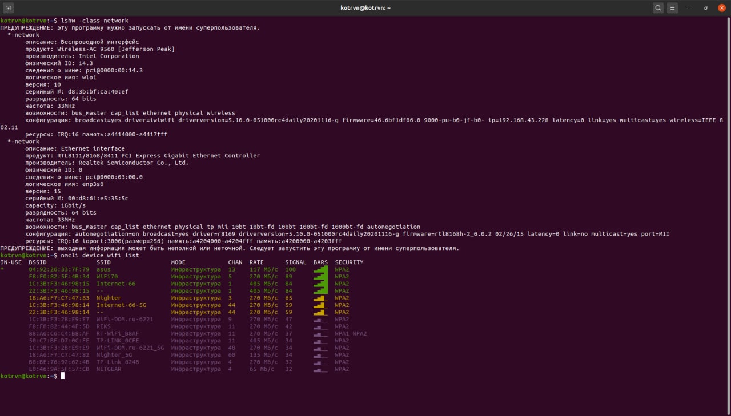Click the capacity: 1Gbit/s line
This screenshot has width=731, height=416.
tap(55, 205)
